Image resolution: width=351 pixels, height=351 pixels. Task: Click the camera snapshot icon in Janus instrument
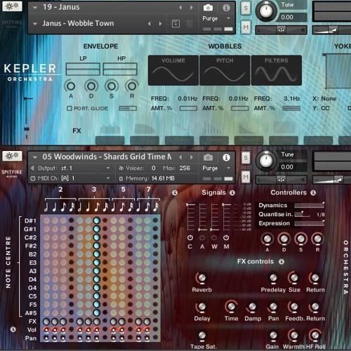208,8
